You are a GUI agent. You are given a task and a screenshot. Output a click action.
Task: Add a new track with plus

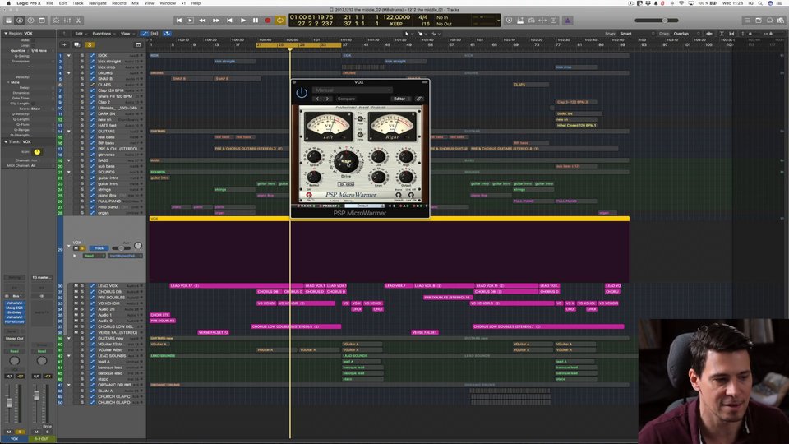pos(64,44)
